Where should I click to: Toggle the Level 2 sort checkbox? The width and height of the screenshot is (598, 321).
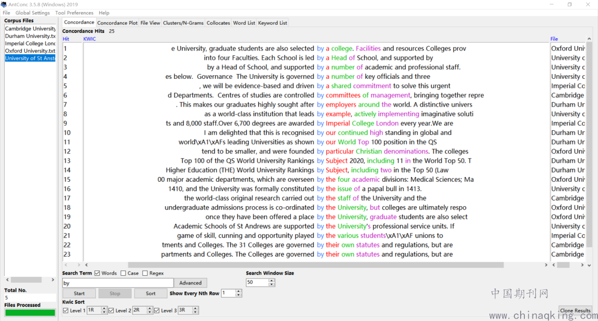[111, 311]
